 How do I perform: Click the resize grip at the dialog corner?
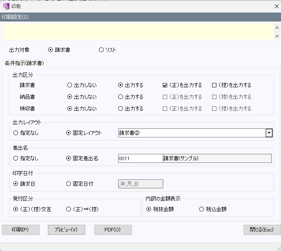[279, 249]
